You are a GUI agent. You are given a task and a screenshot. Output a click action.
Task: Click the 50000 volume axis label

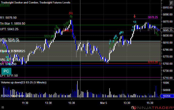pyautogui.click(x=166, y=90)
